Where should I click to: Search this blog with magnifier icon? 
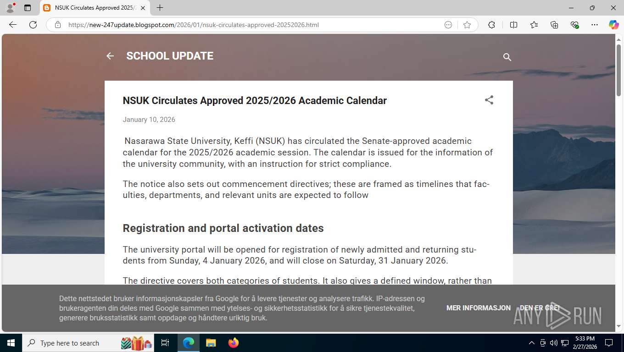point(507,57)
